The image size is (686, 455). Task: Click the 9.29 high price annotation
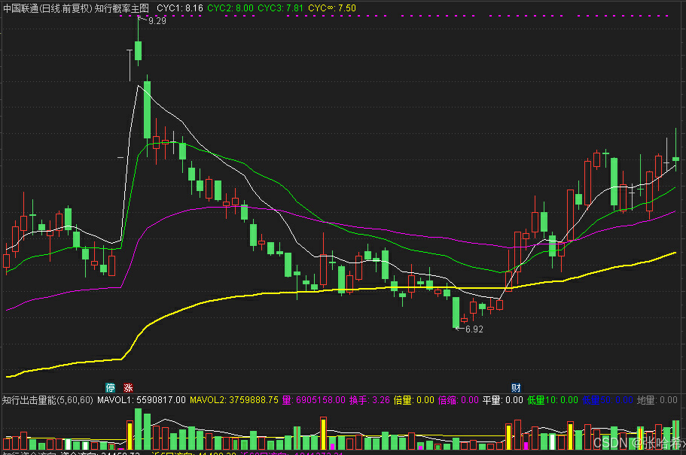click(x=157, y=21)
